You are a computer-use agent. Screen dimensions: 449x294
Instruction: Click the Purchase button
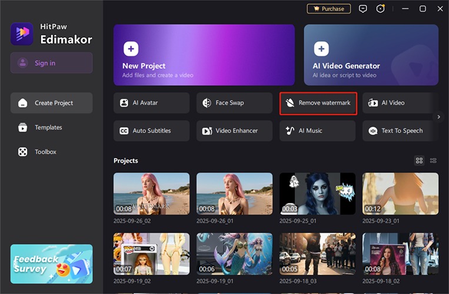(x=328, y=9)
